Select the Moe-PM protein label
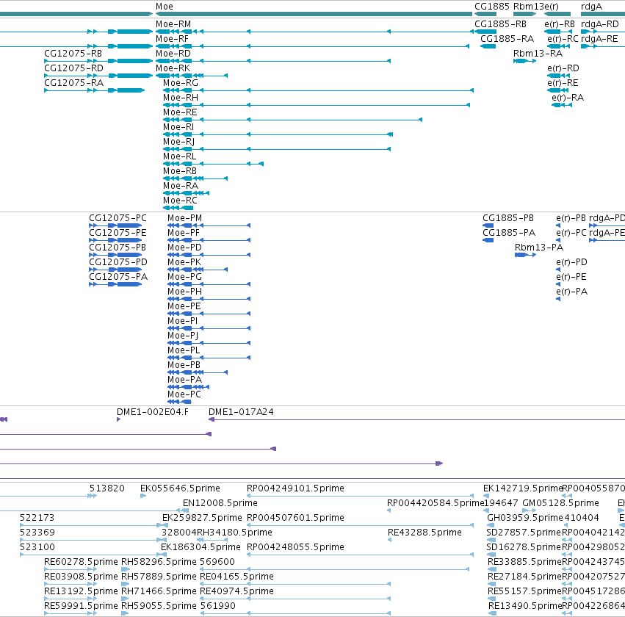 click(x=184, y=218)
